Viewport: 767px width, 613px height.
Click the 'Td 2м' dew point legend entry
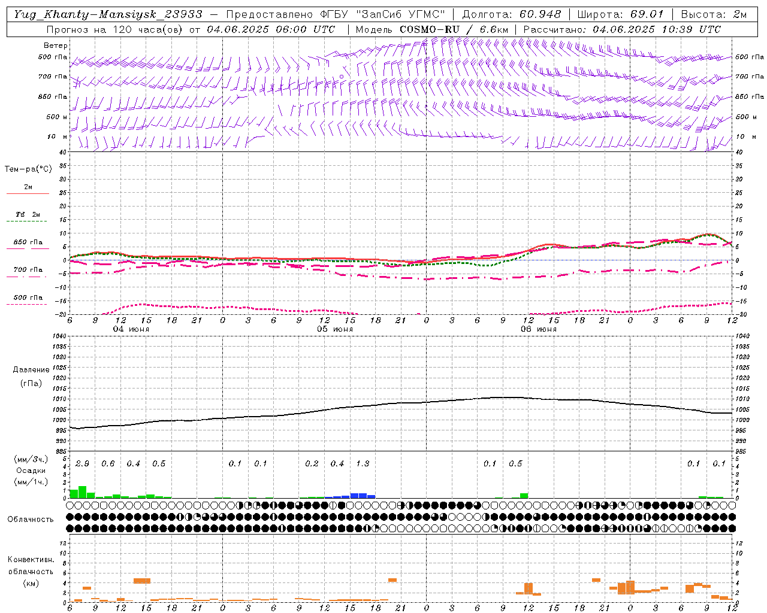coord(28,214)
